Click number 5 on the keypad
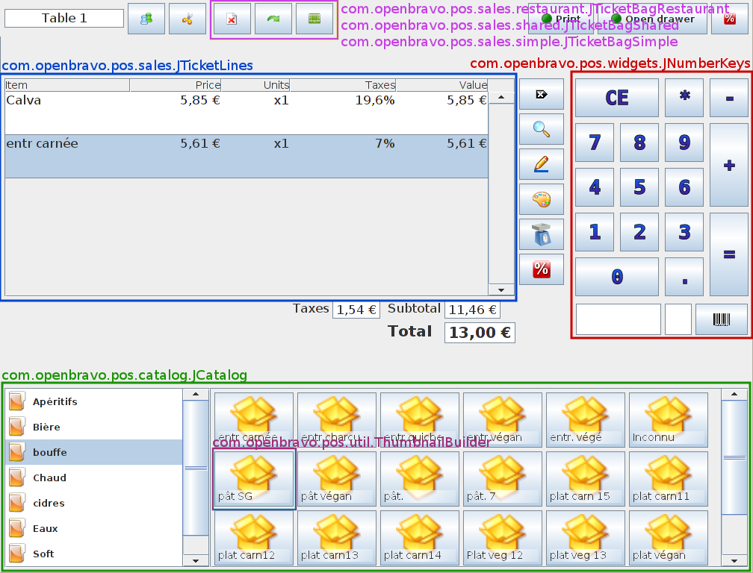 (639, 187)
